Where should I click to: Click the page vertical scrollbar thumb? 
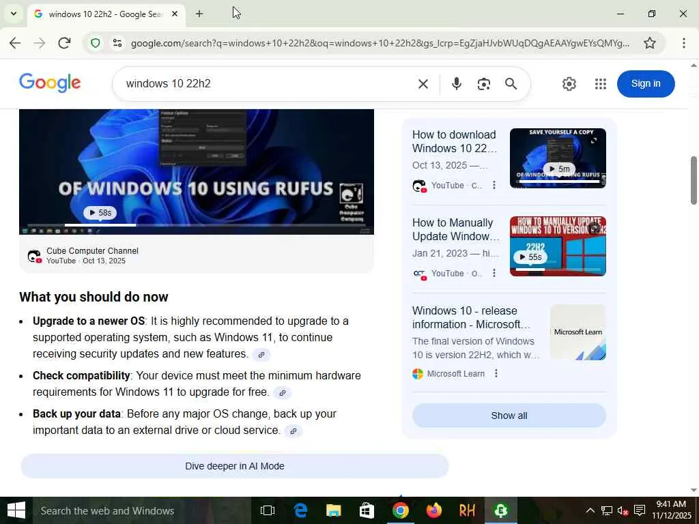[x=694, y=179]
